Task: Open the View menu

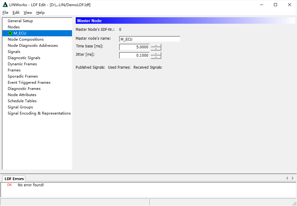Action: pos(28,13)
